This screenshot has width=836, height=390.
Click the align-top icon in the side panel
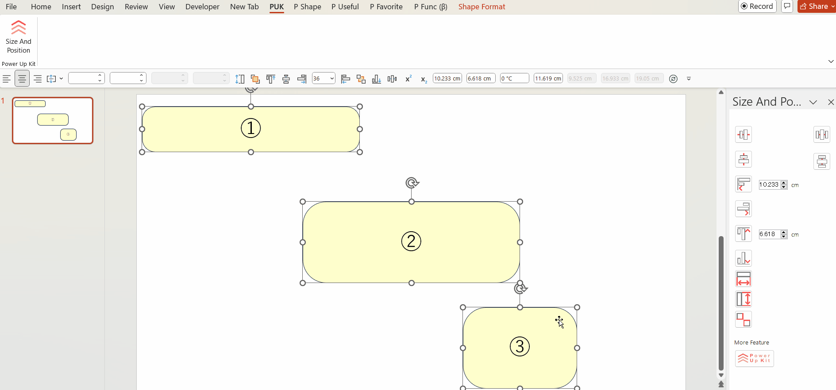click(x=743, y=233)
